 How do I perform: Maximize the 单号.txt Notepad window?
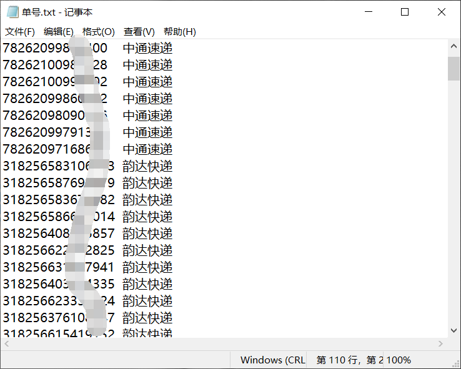(x=405, y=12)
